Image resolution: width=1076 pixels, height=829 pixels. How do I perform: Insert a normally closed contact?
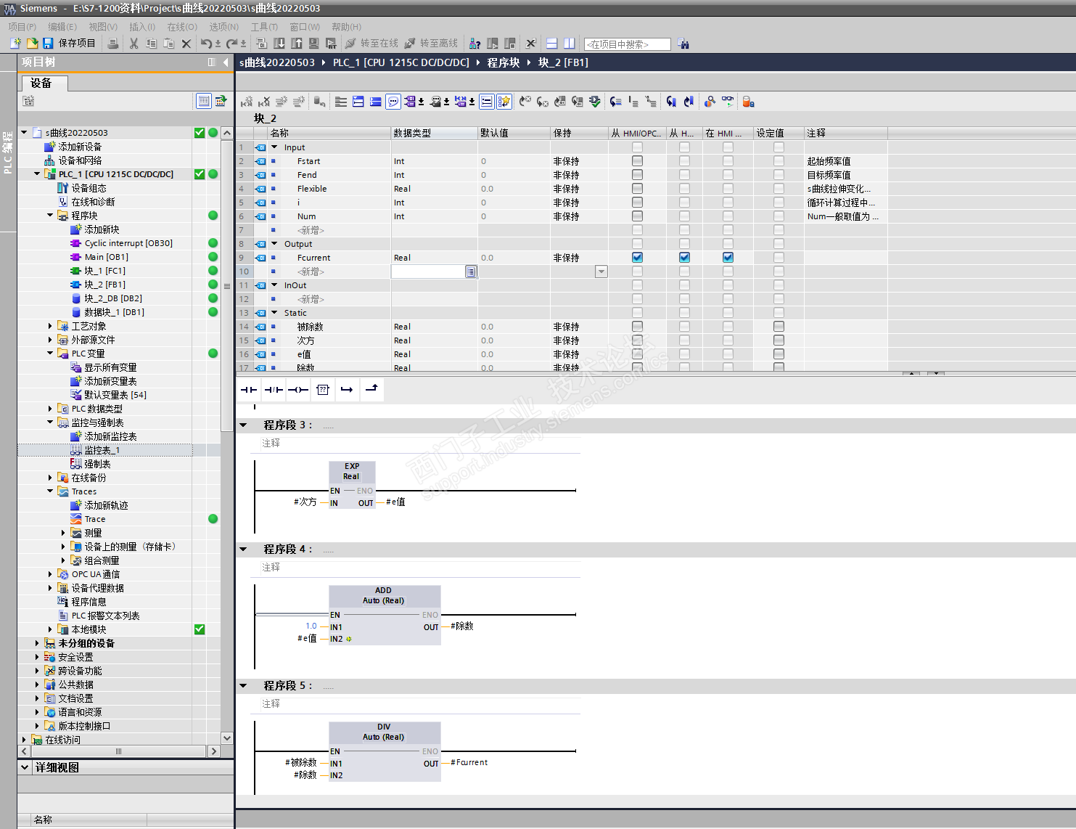274,390
